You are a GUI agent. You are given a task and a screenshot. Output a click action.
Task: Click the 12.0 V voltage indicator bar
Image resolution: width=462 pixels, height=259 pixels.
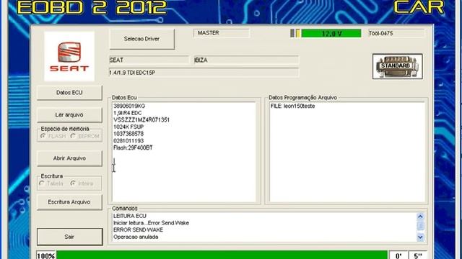click(x=331, y=34)
